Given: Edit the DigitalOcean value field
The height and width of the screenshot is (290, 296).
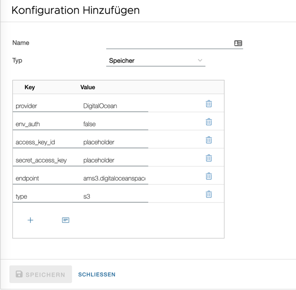Looking at the screenshot, I should 114,106.
